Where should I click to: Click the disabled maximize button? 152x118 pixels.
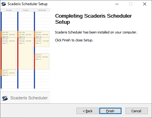[x=131, y=4]
